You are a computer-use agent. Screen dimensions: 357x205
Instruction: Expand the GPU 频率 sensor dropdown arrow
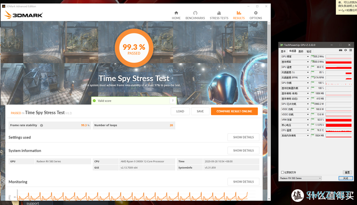click(x=308, y=57)
